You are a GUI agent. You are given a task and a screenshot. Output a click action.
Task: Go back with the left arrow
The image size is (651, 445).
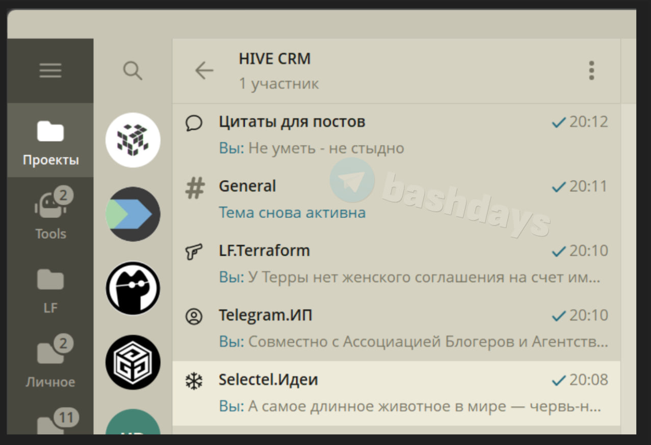[x=204, y=70]
